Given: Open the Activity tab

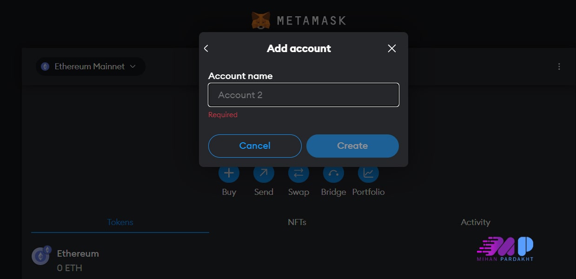Looking at the screenshot, I should (475, 222).
